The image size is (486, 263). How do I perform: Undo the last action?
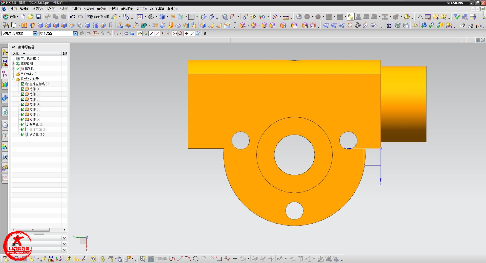(73, 17)
